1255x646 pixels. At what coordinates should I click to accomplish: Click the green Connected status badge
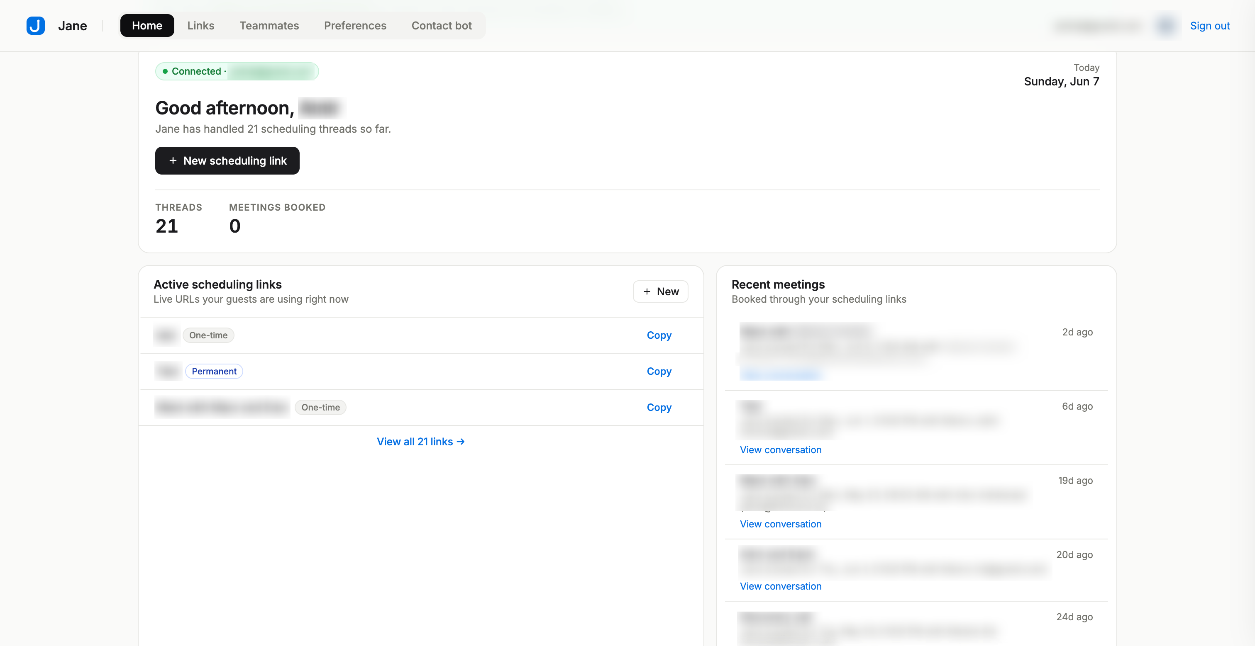point(237,71)
